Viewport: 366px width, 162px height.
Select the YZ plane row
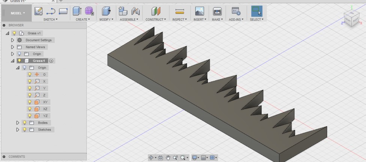[38, 116]
